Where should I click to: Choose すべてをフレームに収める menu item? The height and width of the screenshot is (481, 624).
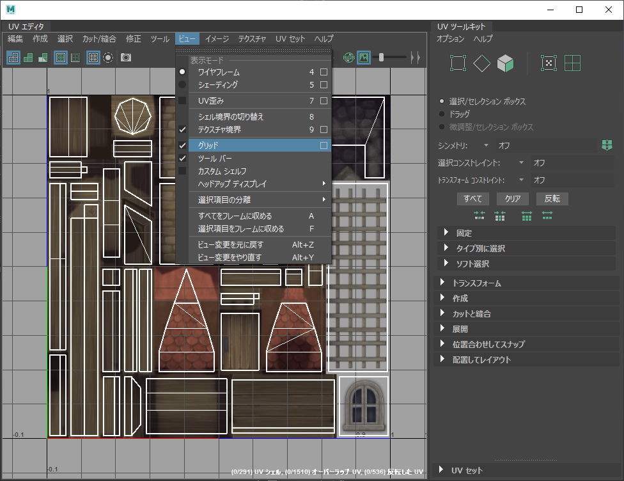(x=253, y=216)
